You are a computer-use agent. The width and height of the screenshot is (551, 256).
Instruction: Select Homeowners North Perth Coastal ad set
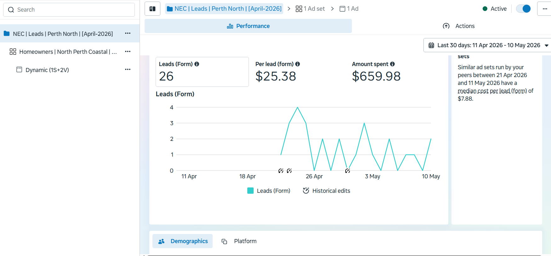pyautogui.click(x=68, y=52)
